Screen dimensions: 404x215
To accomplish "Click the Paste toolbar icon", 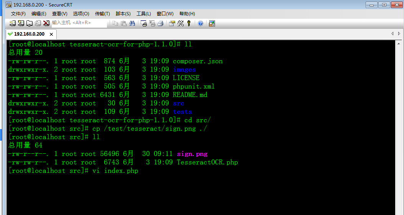I will tap(124, 23).
